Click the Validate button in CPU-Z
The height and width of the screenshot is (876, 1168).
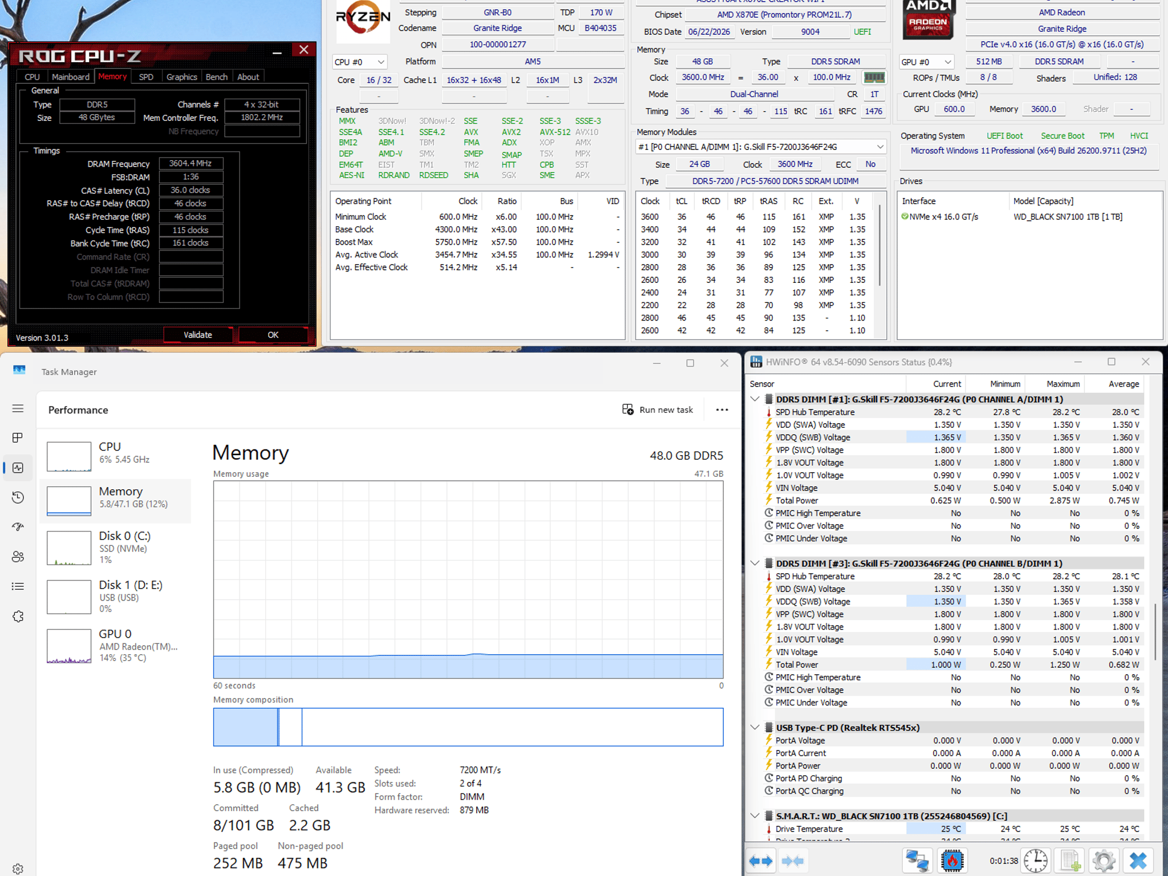(x=198, y=335)
